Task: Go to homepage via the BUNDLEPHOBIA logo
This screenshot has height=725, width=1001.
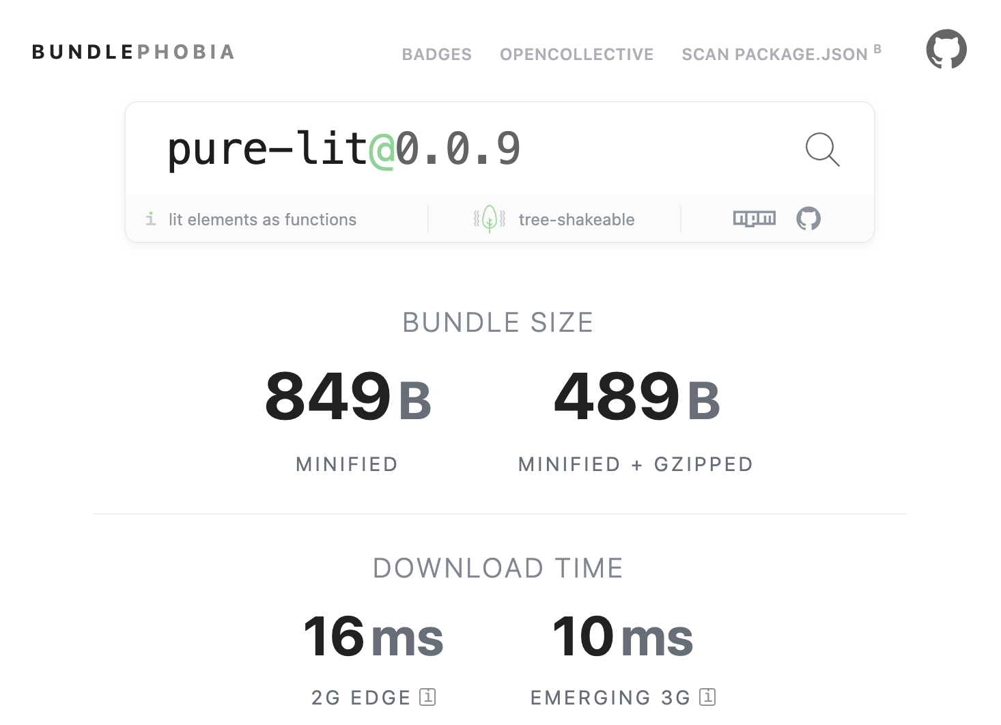Action: pyautogui.click(x=133, y=51)
